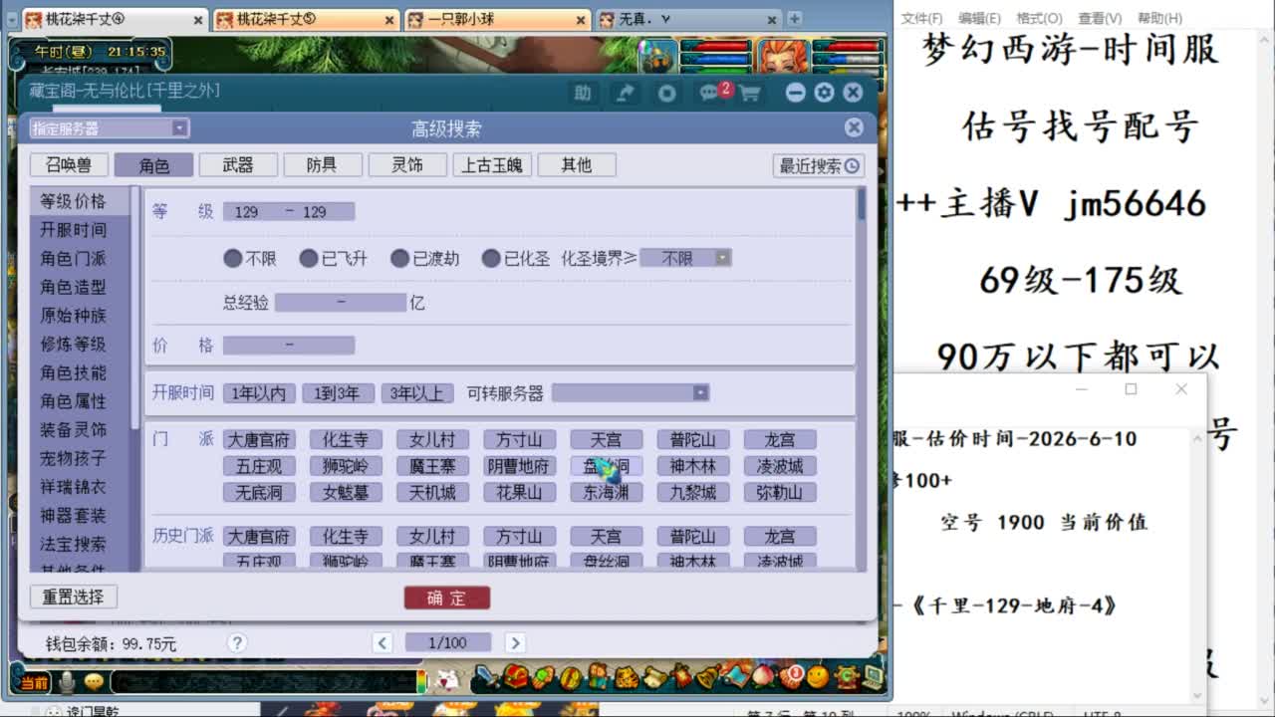The height and width of the screenshot is (717, 1275).
Task: Open the 化圣境界 不限 dropdown
Action: coord(685,258)
